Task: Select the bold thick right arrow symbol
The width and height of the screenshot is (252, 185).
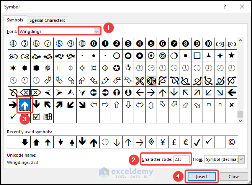Action: [13, 105]
